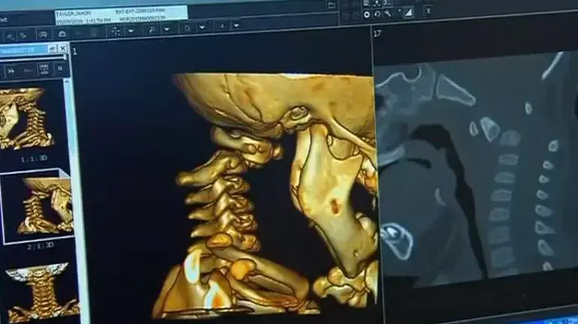Click the highlighted blue series title bar
This screenshot has width=578, height=324.
(x=24, y=49)
